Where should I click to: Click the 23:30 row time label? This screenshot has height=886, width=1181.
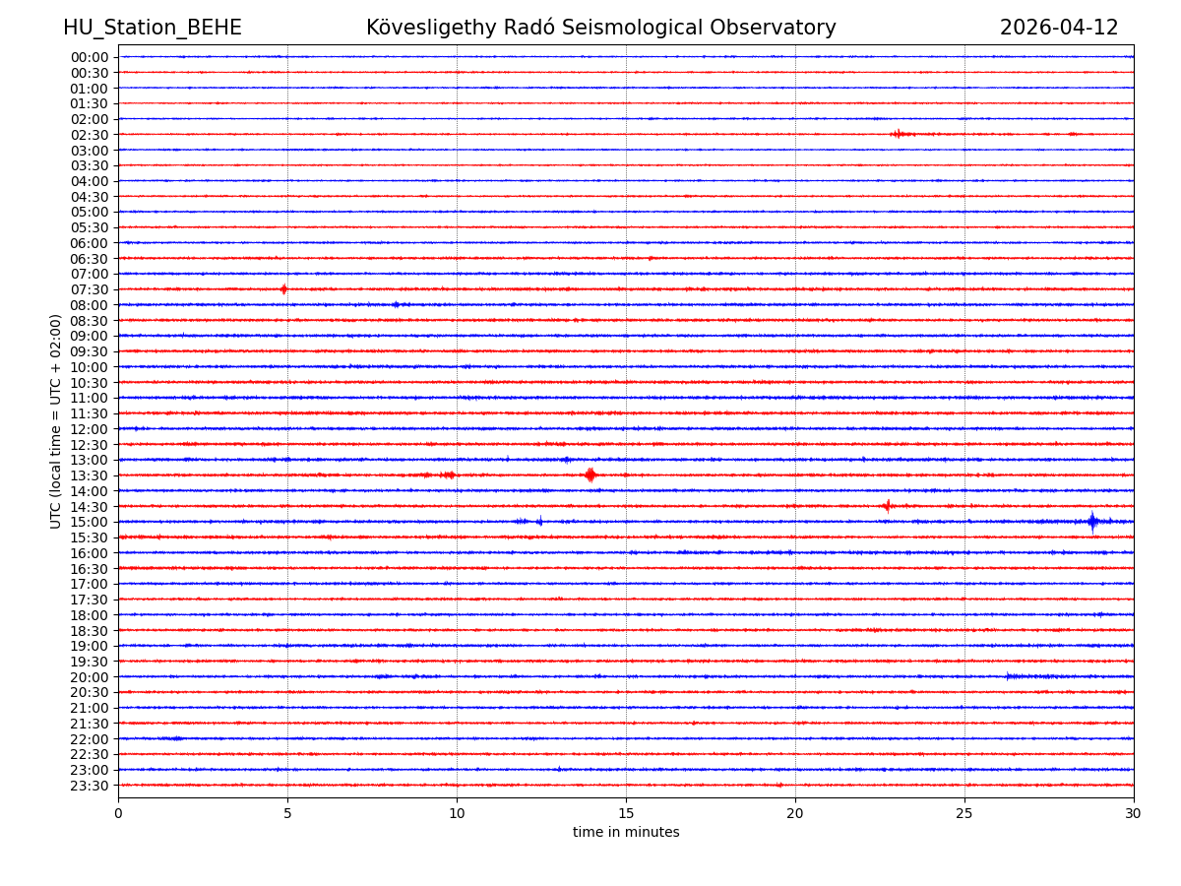pos(90,786)
